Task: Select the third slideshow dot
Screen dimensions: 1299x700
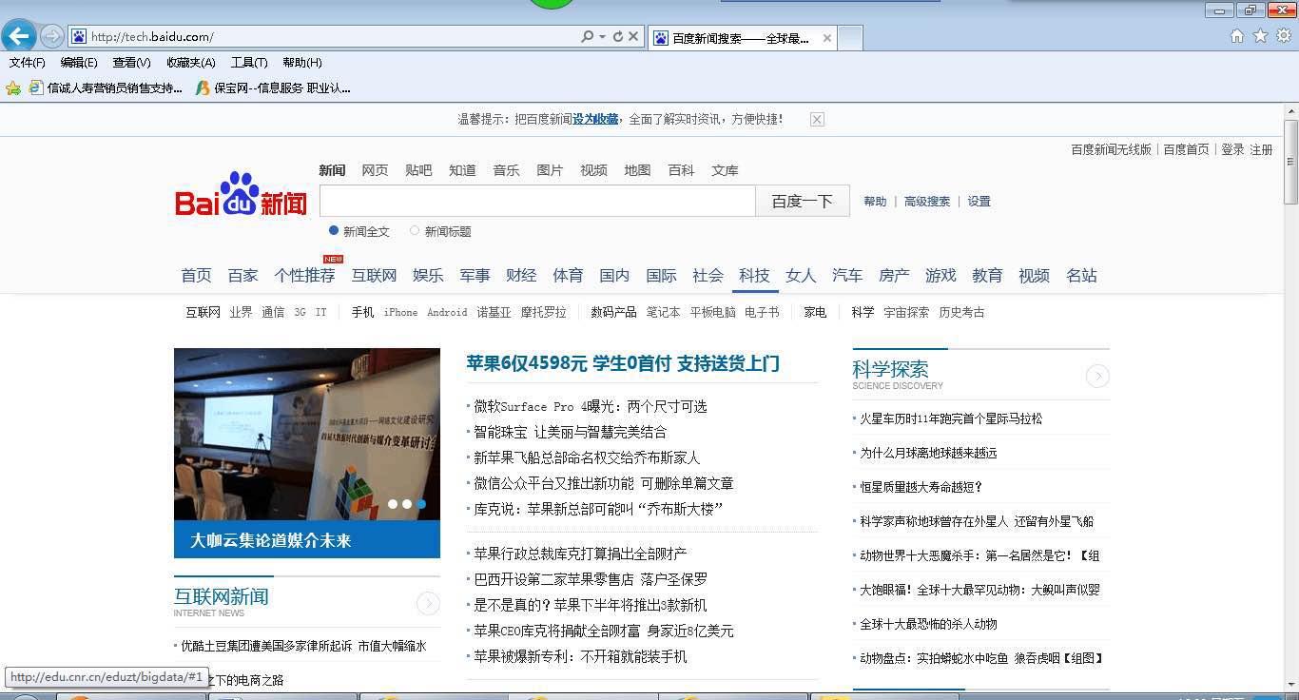Action: (421, 504)
